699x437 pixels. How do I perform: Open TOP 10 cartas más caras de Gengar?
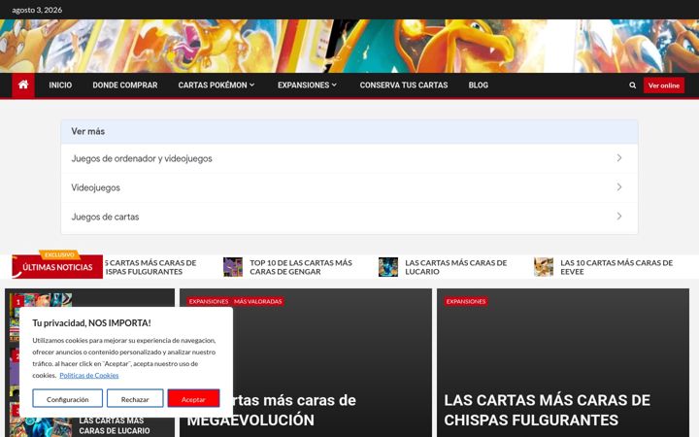pos(300,267)
